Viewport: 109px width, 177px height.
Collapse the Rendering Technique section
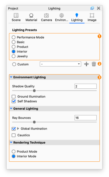(x=11, y=142)
